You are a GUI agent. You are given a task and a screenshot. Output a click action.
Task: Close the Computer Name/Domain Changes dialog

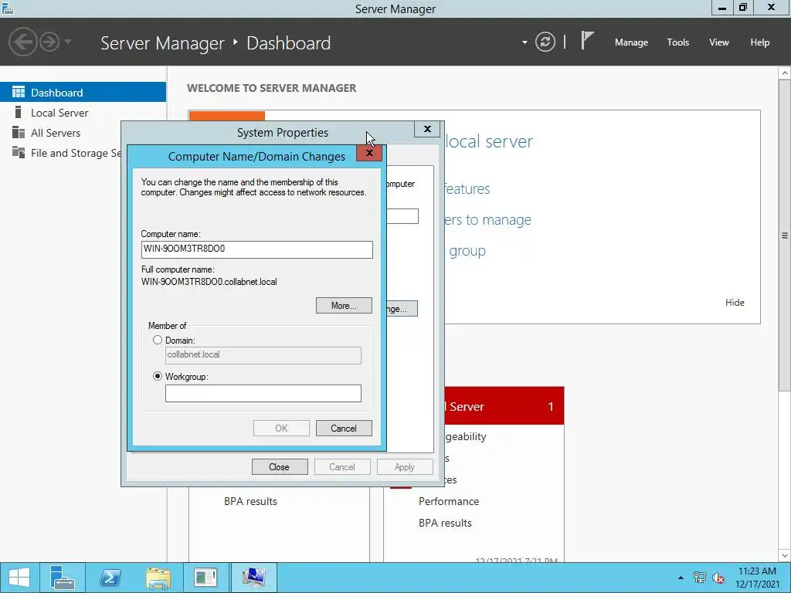(x=368, y=154)
